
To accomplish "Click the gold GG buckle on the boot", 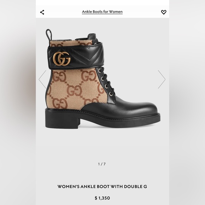I will tap(62, 59).
